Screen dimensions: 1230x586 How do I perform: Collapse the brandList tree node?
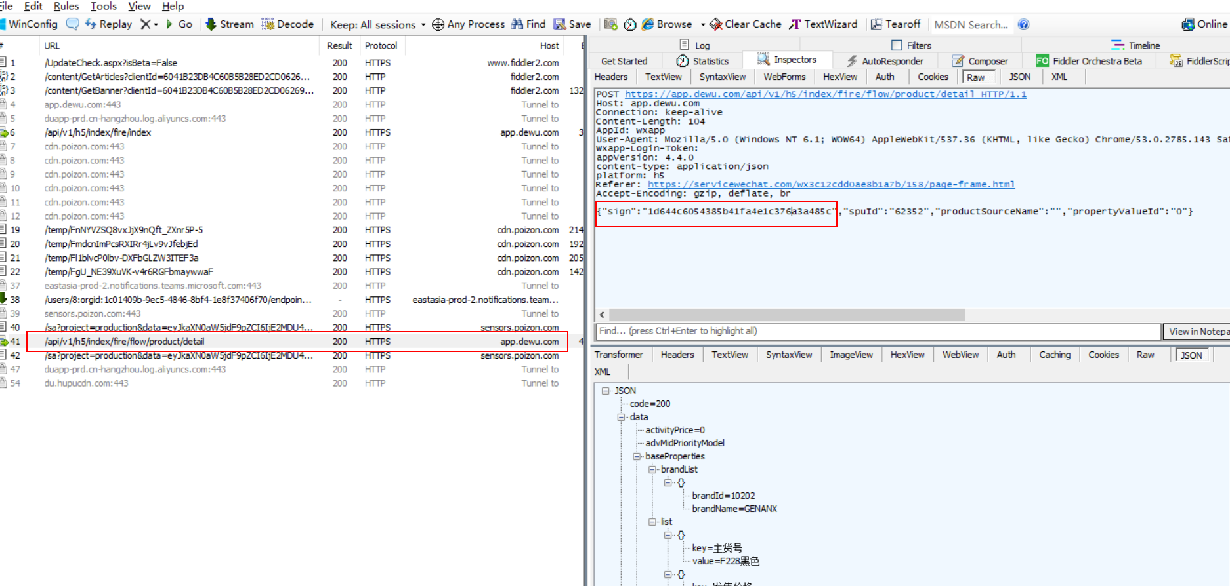(x=652, y=469)
